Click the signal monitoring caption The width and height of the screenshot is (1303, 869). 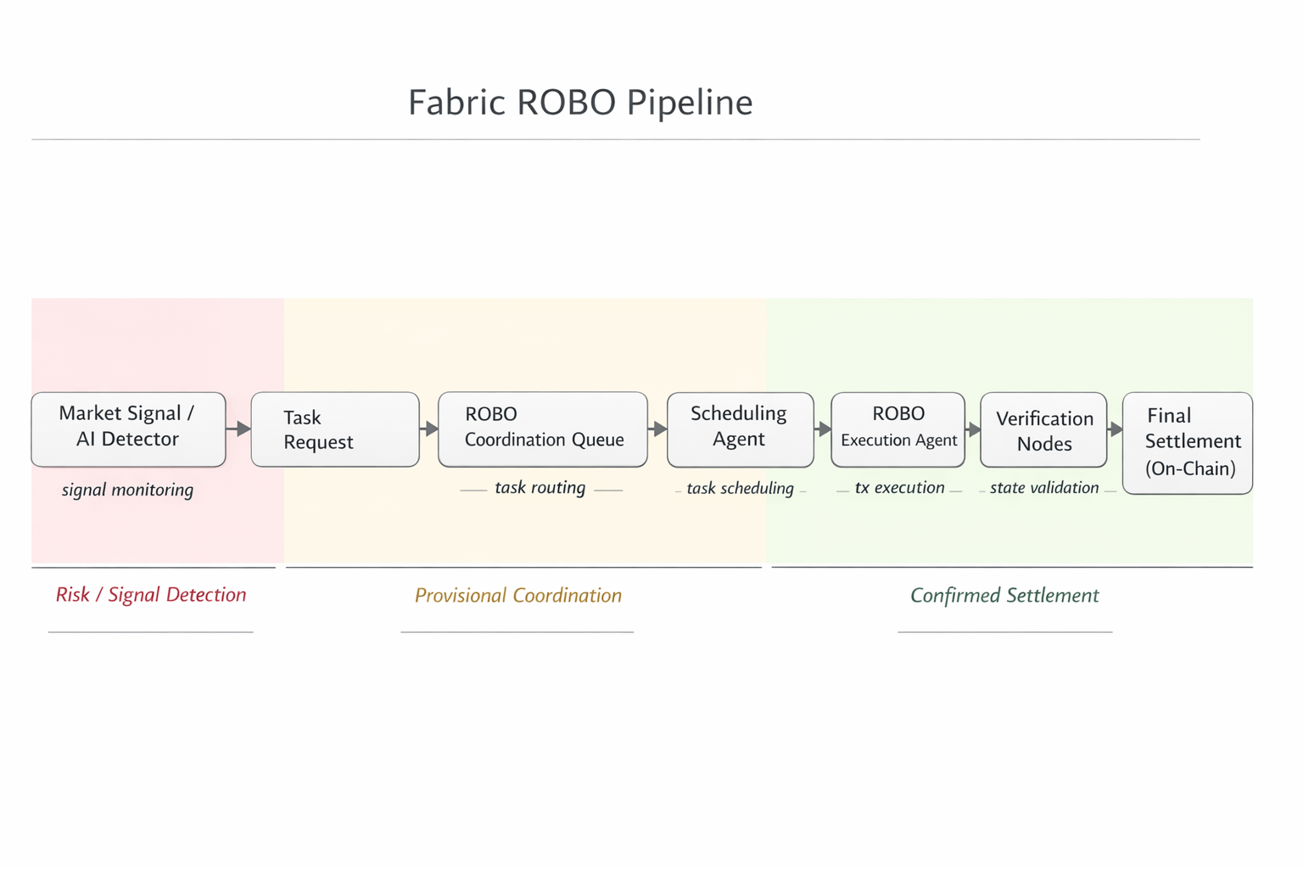coord(127,490)
